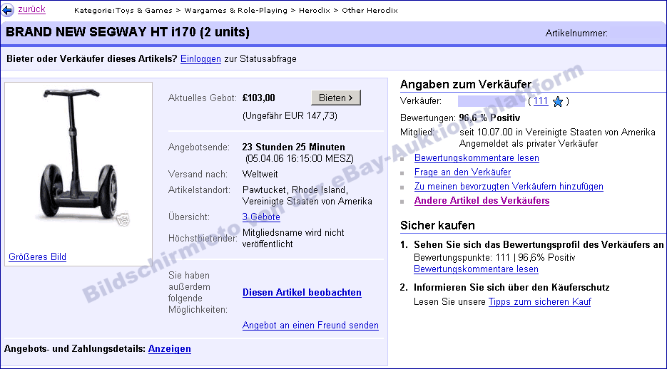Click 96,6 % Positiv rating text

tap(489, 118)
